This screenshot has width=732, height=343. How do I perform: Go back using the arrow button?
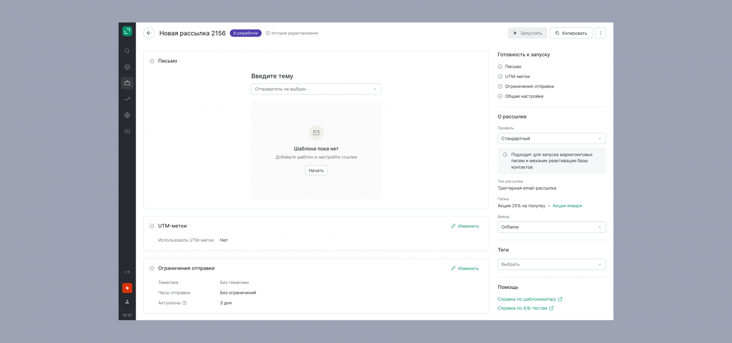(x=149, y=33)
